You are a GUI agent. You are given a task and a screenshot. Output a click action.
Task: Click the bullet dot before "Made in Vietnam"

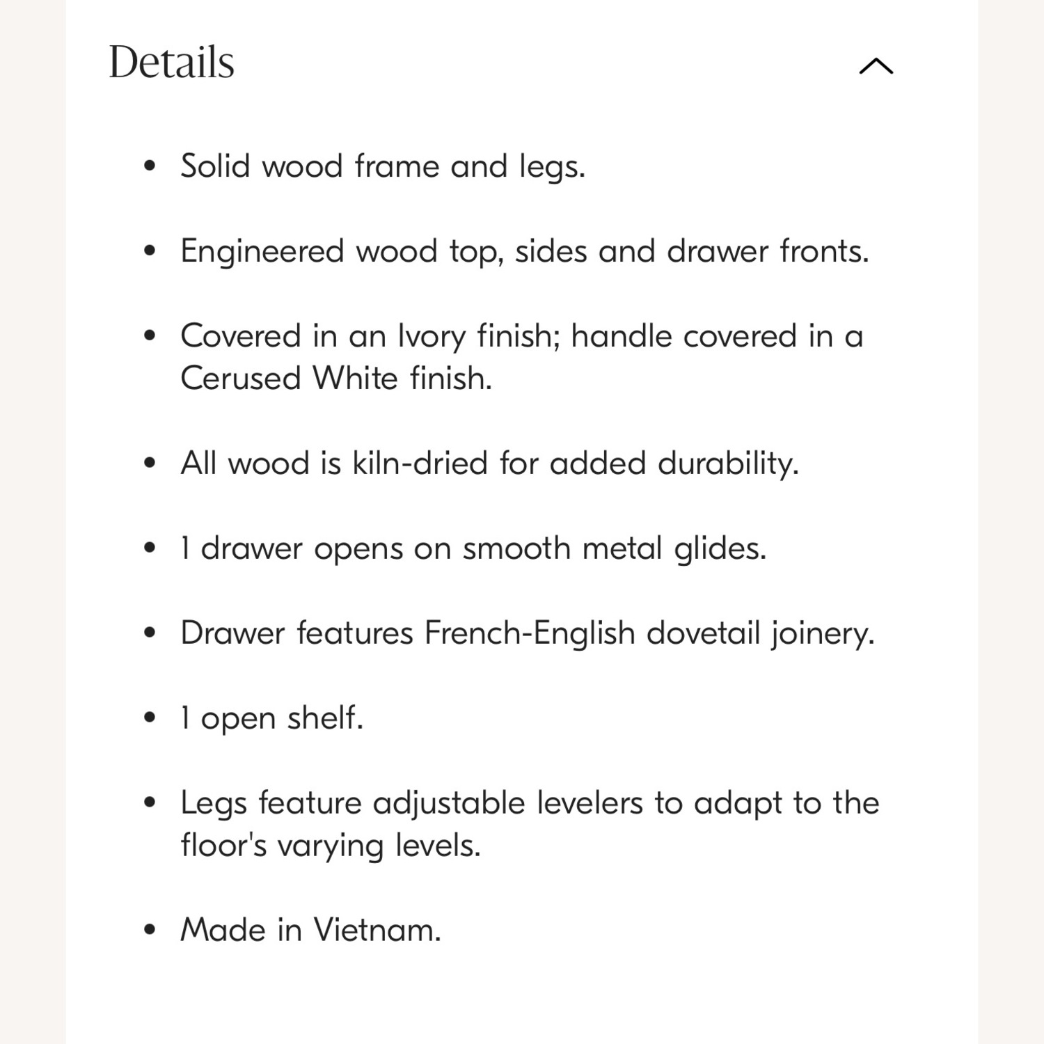150,930
